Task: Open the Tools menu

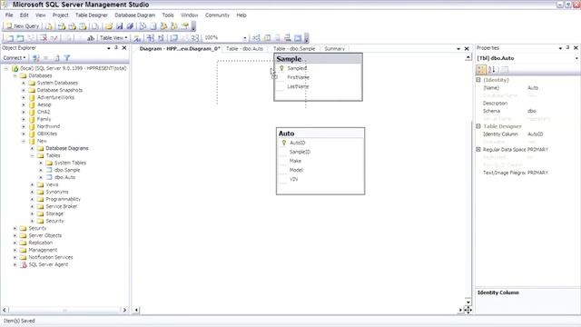Action: pyautogui.click(x=168, y=15)
